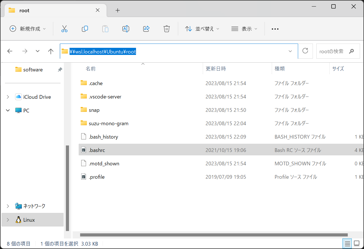This screenshot has height=249, width=364.
Task: Switch to large icons layout in status bar
Action: click(357, 243)
